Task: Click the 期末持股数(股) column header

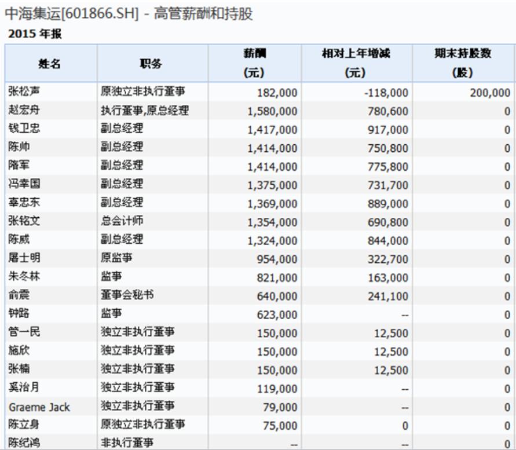Action: tap(463, 63)
